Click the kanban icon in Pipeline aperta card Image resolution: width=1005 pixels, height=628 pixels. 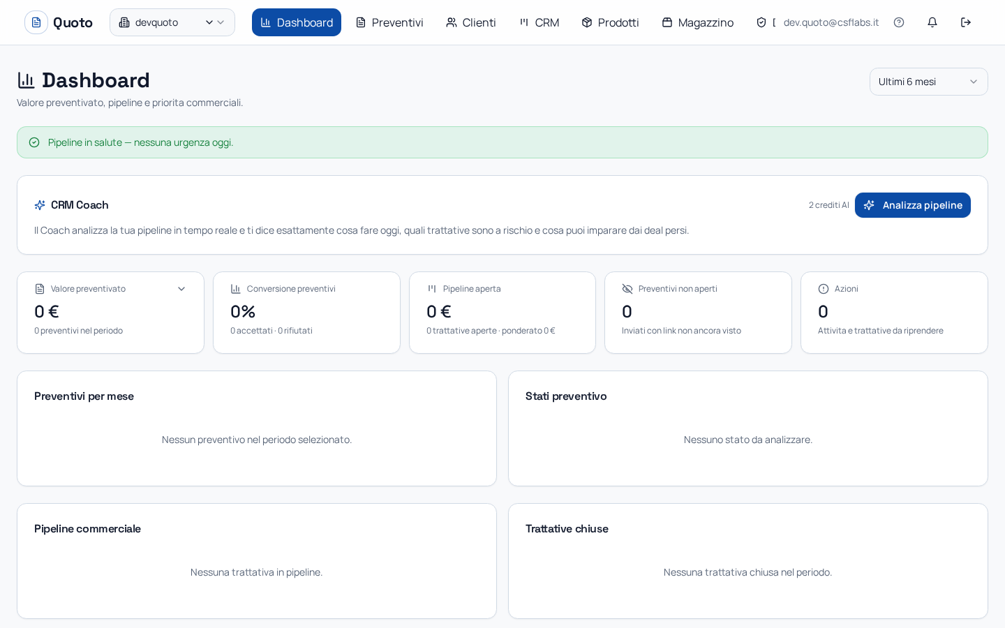click(x=432, y=289)
